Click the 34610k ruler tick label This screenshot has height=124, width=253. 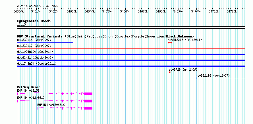click(x=37, y=11)
